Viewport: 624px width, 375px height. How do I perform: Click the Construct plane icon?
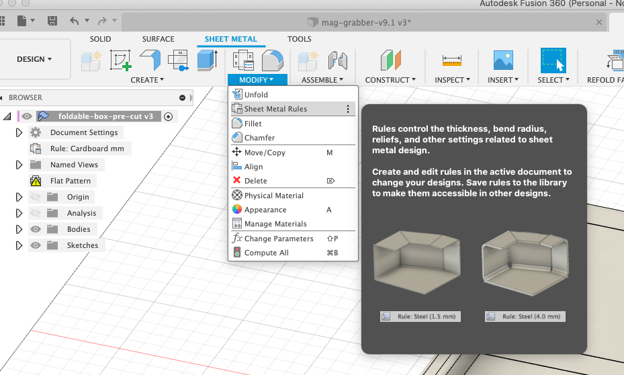click(x=390, y=60)
